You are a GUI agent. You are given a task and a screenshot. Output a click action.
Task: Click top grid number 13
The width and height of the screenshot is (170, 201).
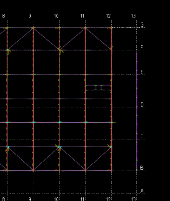tap(133, 16)
